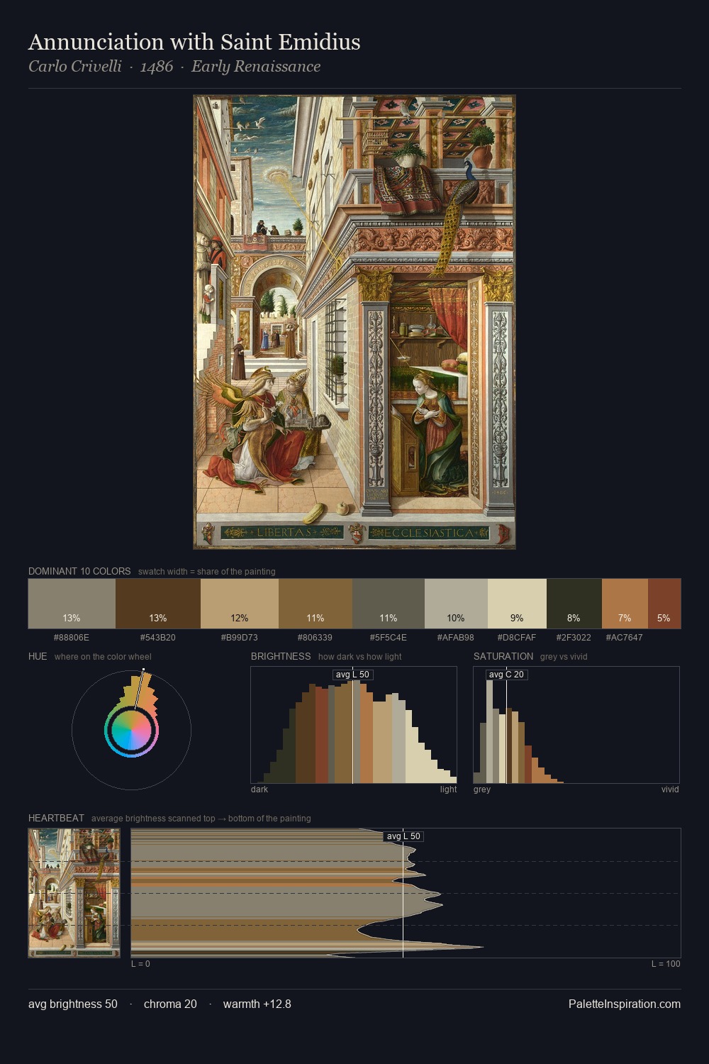
Task: Click the artist name 'Carlo Crivelli'
Action: click(x=75, y=67)
